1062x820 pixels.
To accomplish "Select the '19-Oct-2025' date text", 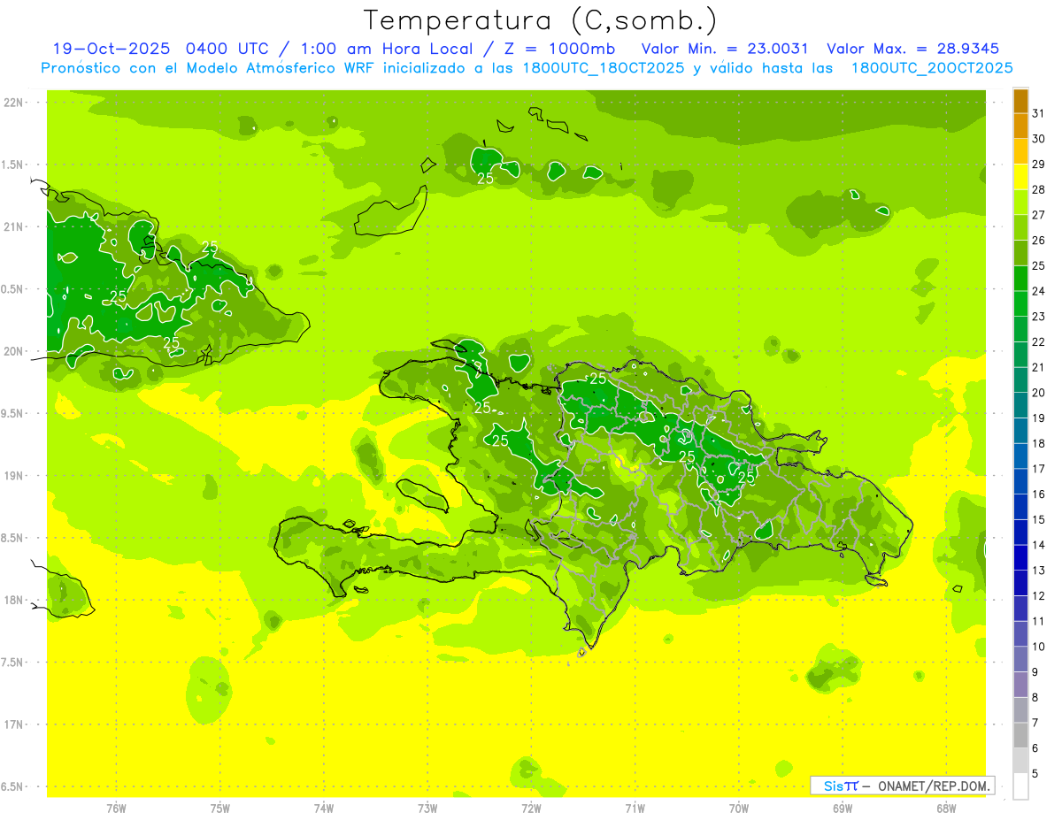I will [112, 49].
